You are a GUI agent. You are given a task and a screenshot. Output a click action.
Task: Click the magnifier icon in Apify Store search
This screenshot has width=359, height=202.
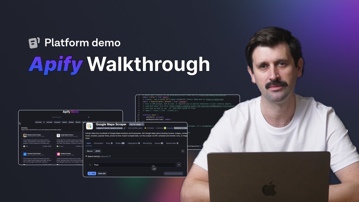89,117
